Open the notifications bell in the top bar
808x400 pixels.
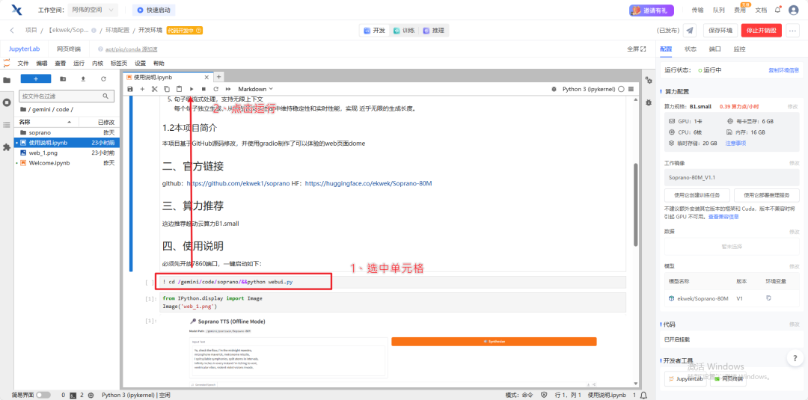(777, 10)
